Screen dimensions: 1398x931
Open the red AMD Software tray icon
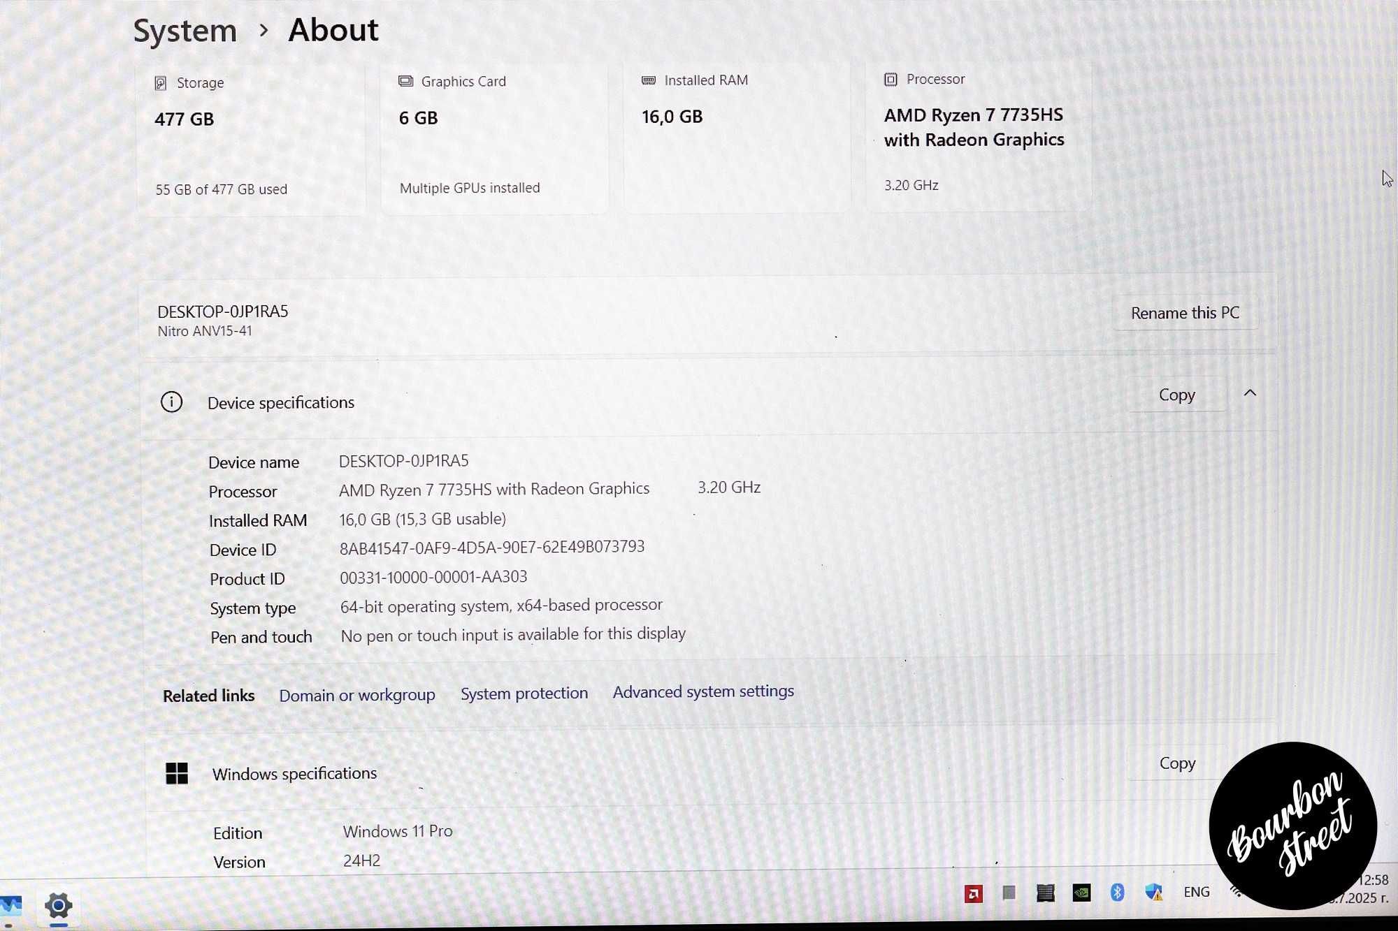tap(974, 893)
